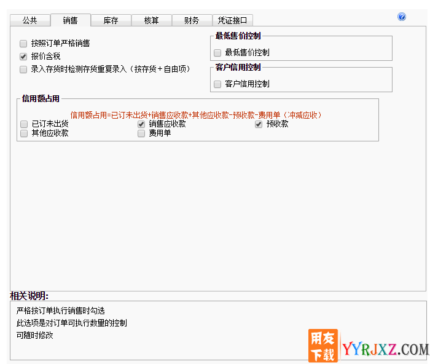Open the 库存 tab
430x364 pixels.
(111, 20)
